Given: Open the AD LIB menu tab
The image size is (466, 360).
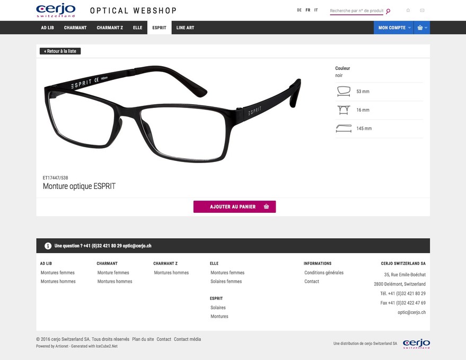Looking at the screenshot, I should 47,28.
